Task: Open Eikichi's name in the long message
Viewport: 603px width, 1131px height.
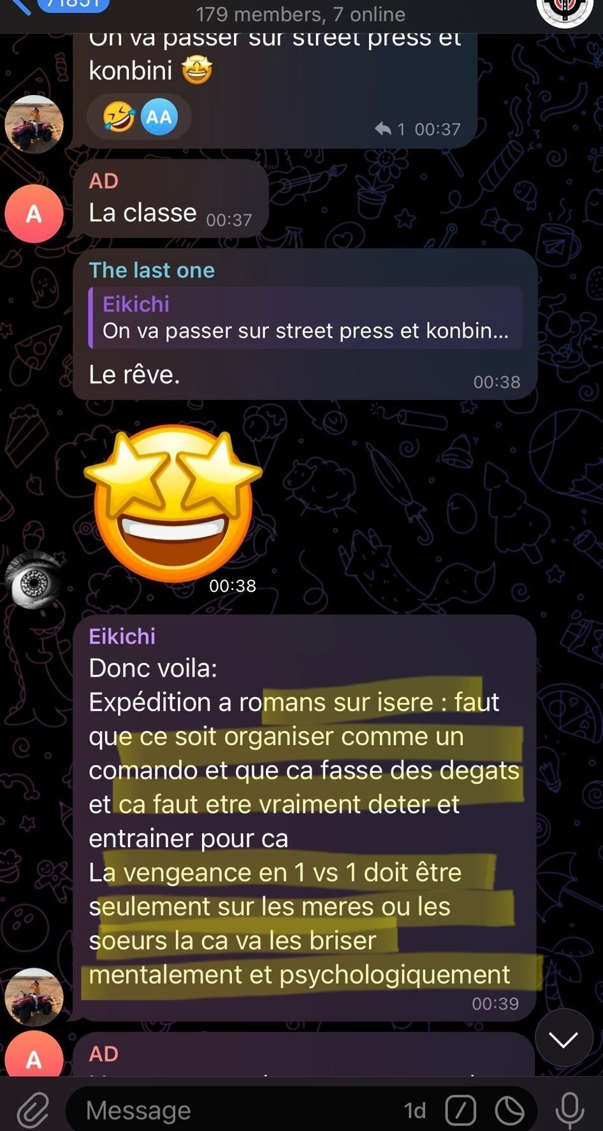Action: coord(122,636)
